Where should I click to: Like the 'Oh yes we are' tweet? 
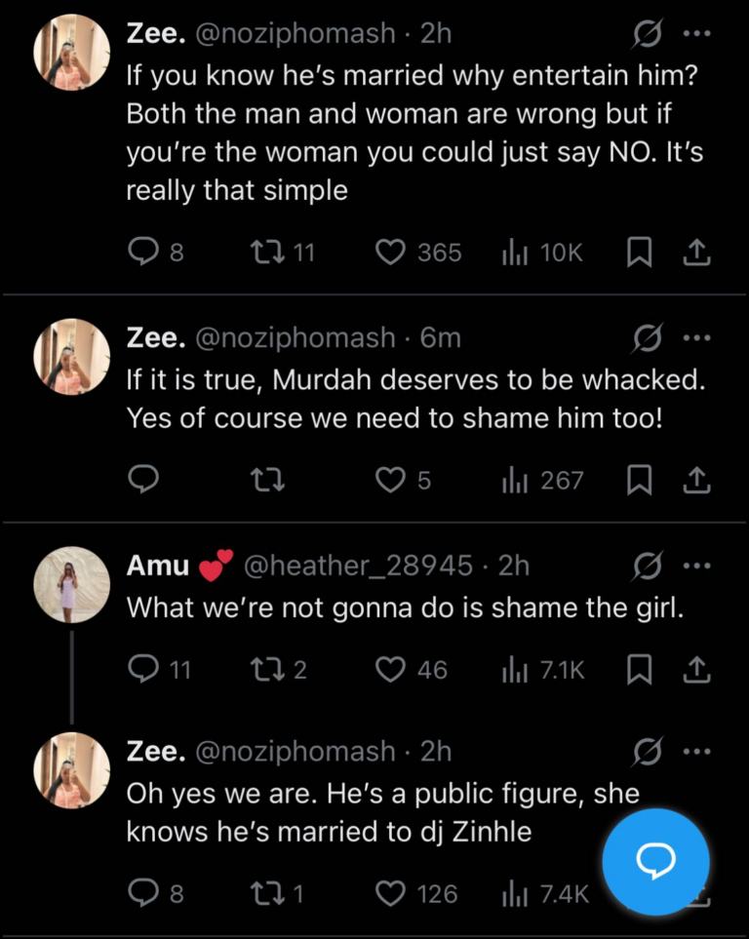point(391,893)
